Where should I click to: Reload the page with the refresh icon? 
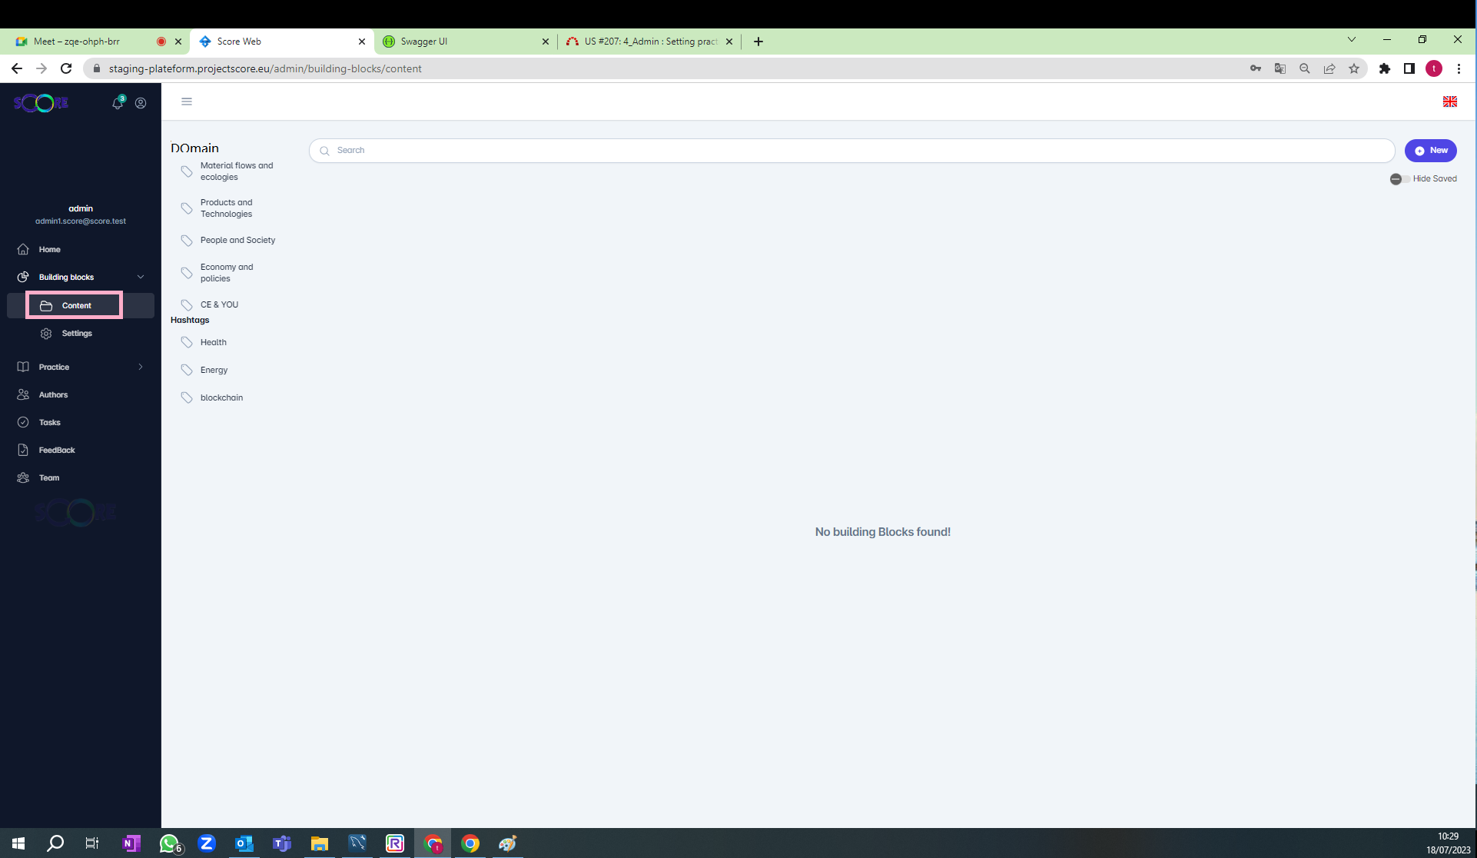pyautogui.click(x=66, y=68)
